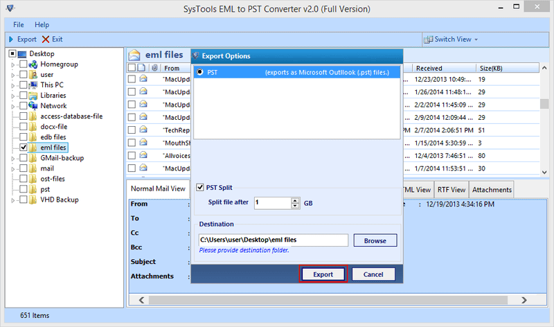554x327 pixels.
Task: Click the destination folder path field
Action: [273, 240]
